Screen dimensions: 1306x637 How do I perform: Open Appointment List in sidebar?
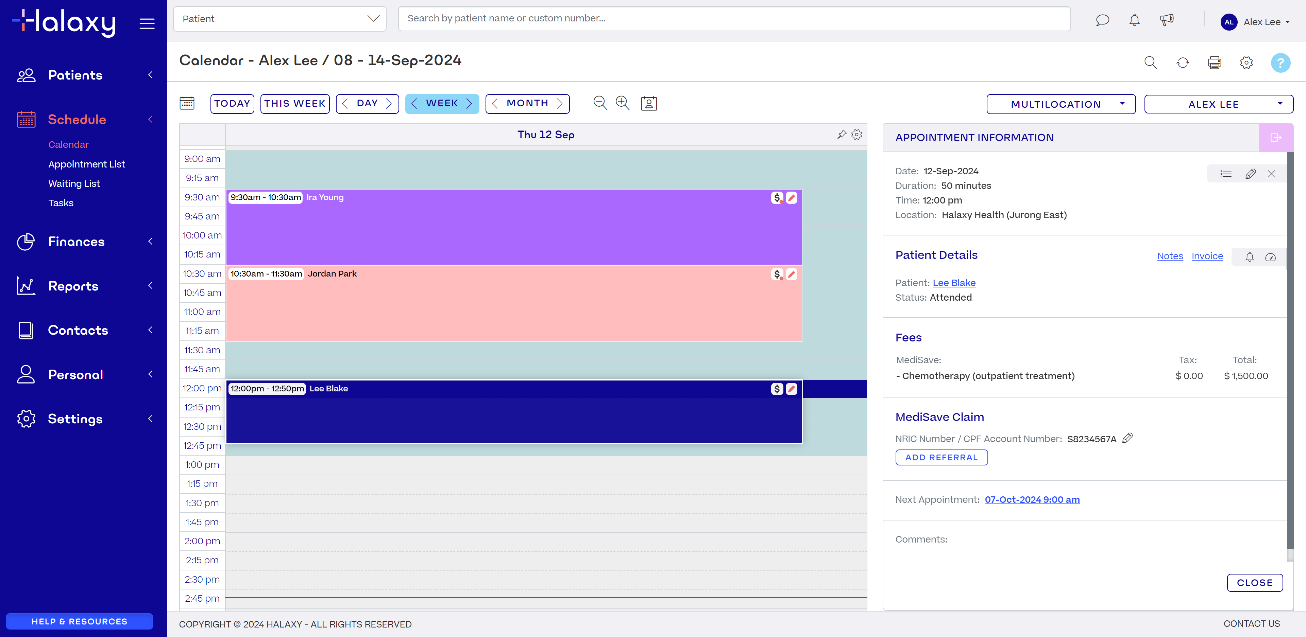[x=87, y=164]
